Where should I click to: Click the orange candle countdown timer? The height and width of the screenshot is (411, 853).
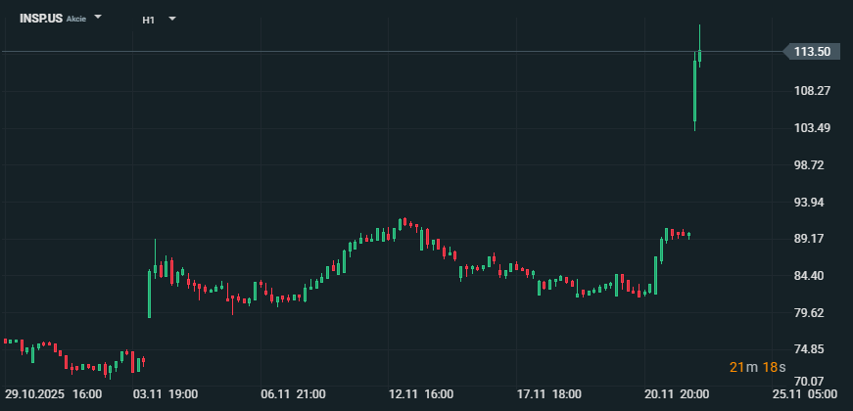tap(757, 367)
